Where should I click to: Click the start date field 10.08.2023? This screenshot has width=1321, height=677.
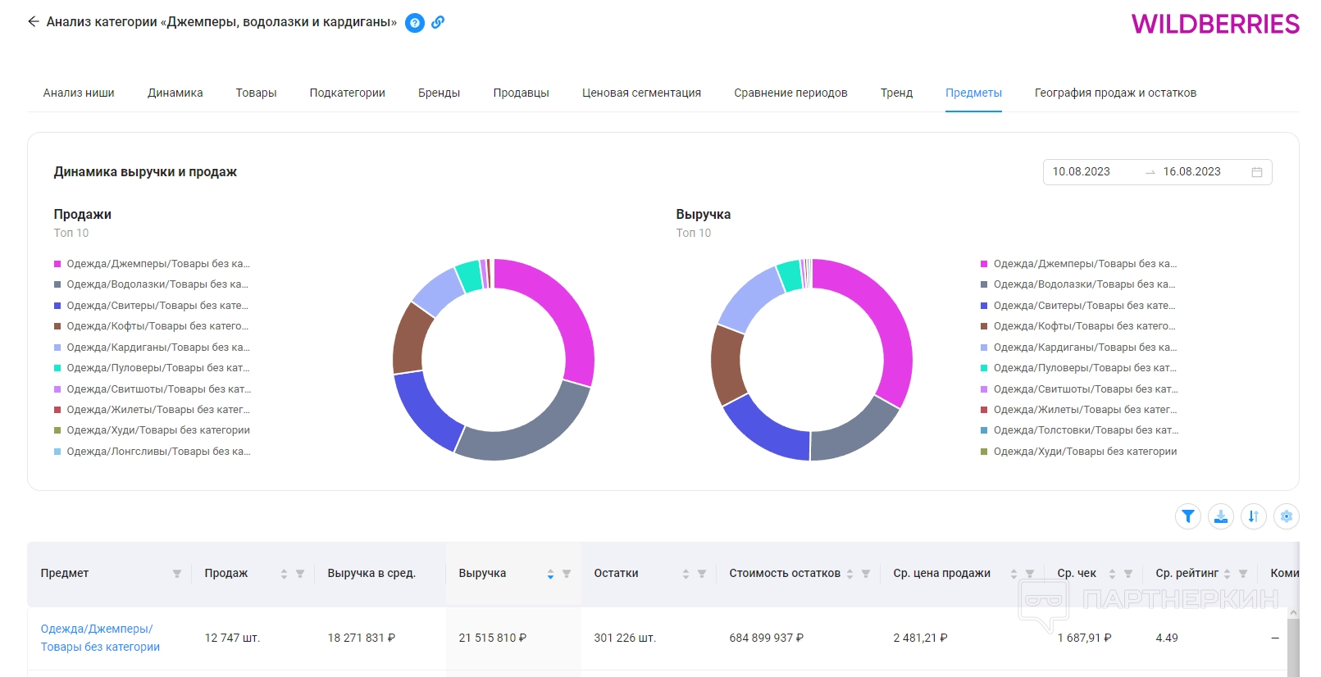coord(1081,172)
